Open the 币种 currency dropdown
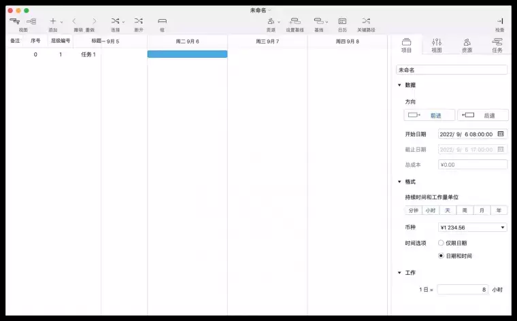This screenshot has width=517, height=321. (473, 227)
